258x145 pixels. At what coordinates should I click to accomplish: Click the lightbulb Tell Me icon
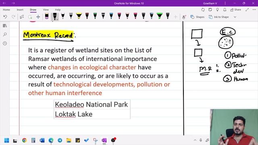(217, 10)
